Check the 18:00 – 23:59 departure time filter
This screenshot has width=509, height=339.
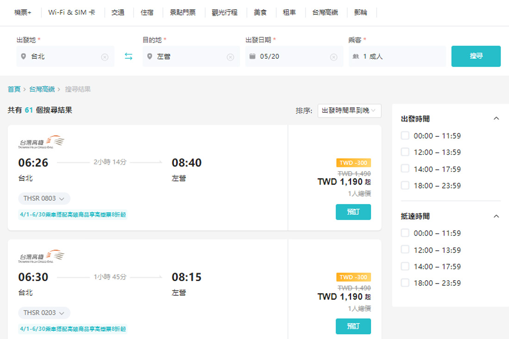pyautogui.click(x=405, y=185)
